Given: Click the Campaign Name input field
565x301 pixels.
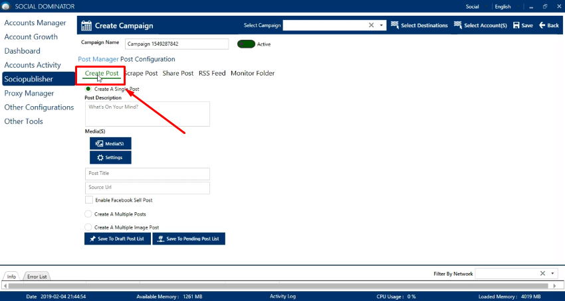Looking at the screenshot, I should pos(177,44).
